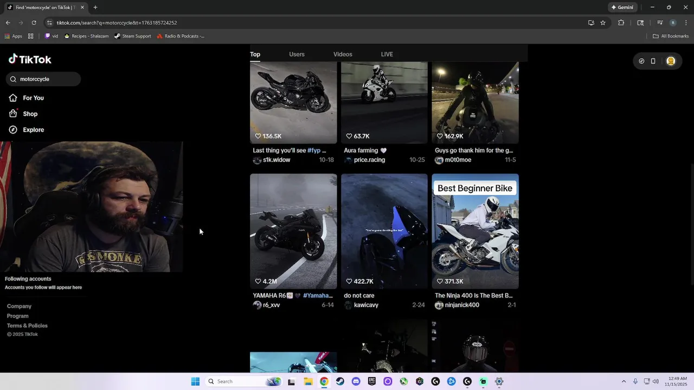This screenshot has width=694, height=390.
Task: Close the TikTok browser tab
Action: (x=82, y=7)
